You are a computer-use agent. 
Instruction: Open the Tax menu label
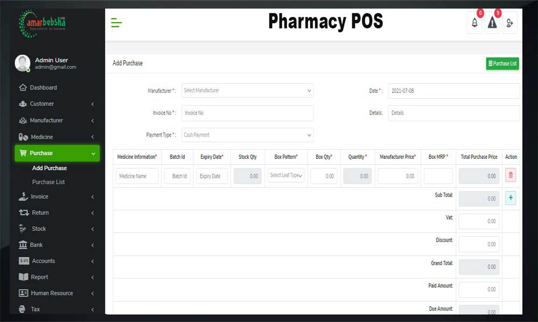[x=36, y=309]
